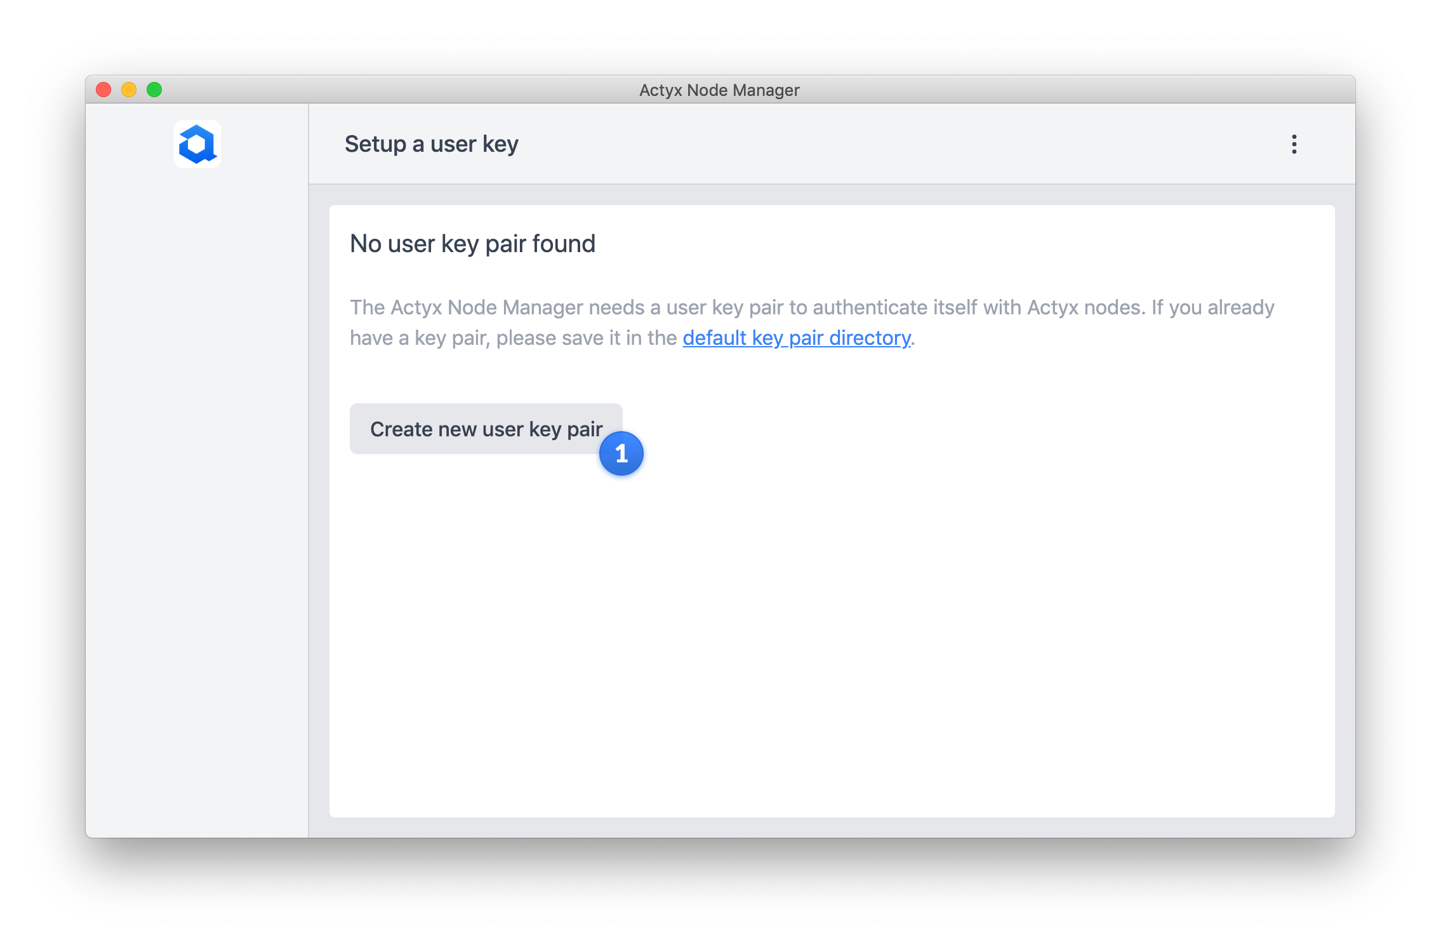Viewport: 1441px width, 952px height.
Task: Click the Setup a user key header
Action: tap(431, 144)
